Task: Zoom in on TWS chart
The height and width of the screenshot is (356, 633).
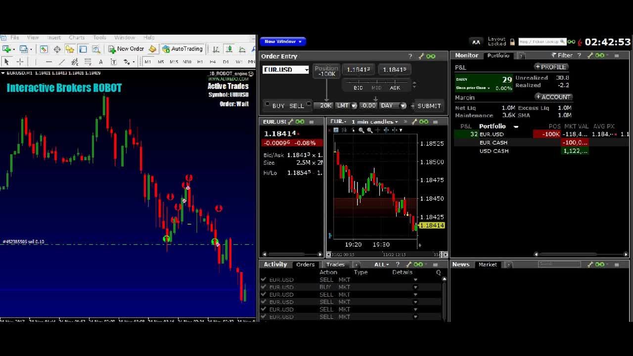Action: pos(362,130)
